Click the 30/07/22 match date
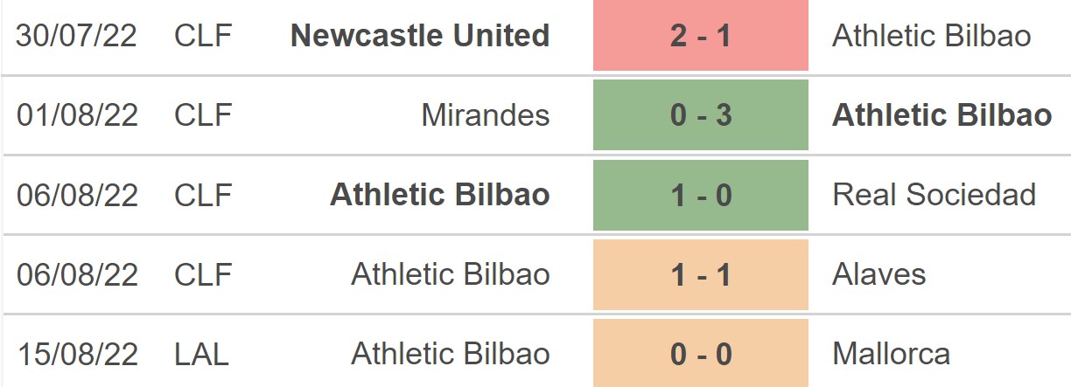This screenshot has width=1071, height=387. tap(77, 36)
